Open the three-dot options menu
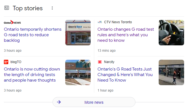This screenshot has width=191, height=112. [52, 8]
